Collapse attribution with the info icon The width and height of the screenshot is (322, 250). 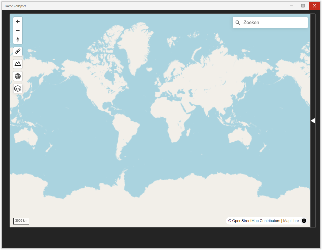(x=304, y=221)
